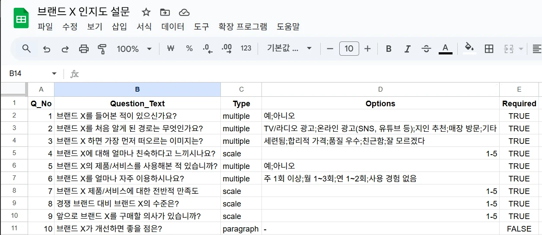Activate the paint format roller
Screen dimensions: 542x235
pyautogui.click(x=102, y=49)
